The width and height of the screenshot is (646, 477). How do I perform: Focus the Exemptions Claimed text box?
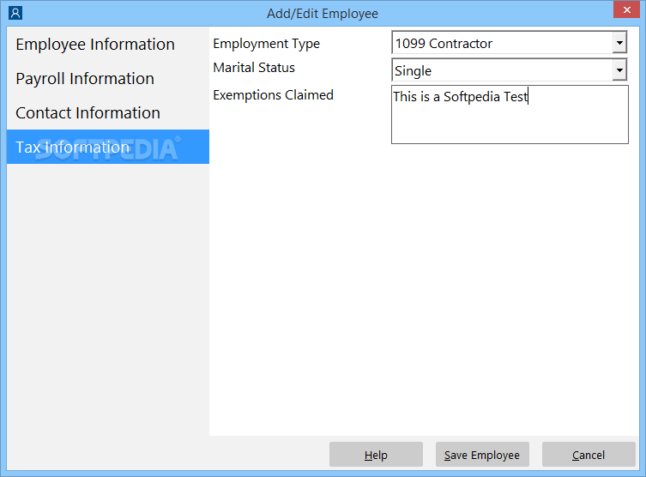tap(510, 114)
